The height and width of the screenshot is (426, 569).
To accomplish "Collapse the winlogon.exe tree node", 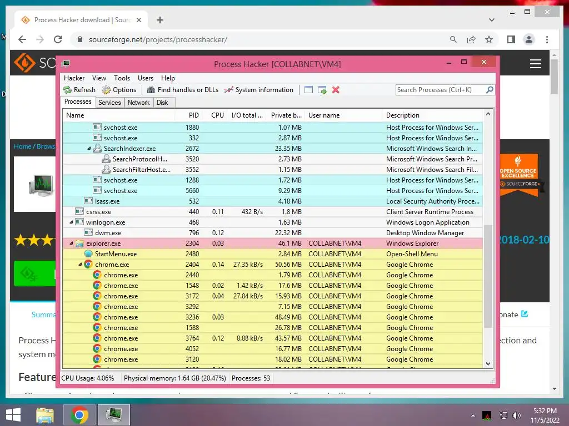I will click(x=71, y=222).
